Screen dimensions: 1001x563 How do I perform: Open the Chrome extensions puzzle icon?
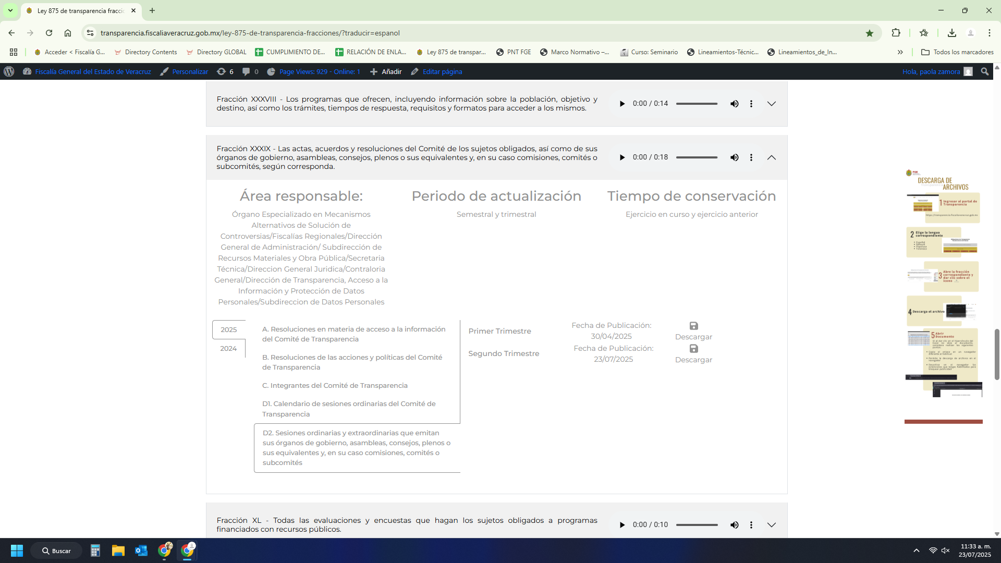pos(896,33)
